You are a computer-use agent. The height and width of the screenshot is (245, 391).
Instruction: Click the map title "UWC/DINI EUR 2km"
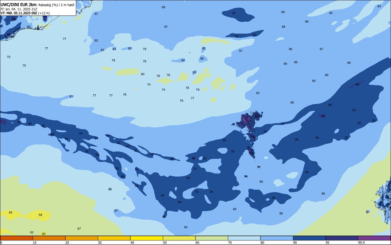[18, 5]
